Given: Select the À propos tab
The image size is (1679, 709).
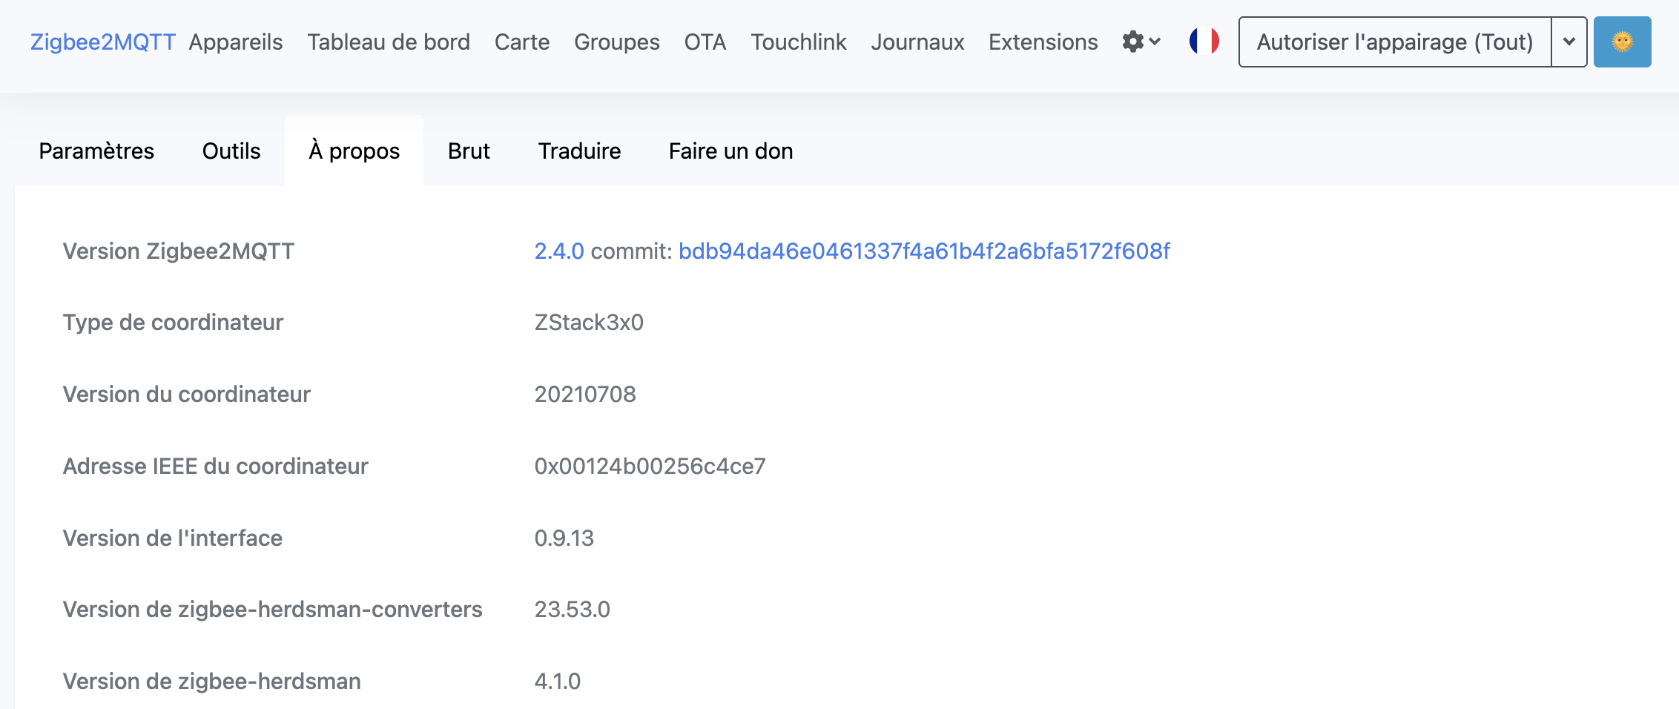Looking at the screenshot, I should (x=354, y=151).
